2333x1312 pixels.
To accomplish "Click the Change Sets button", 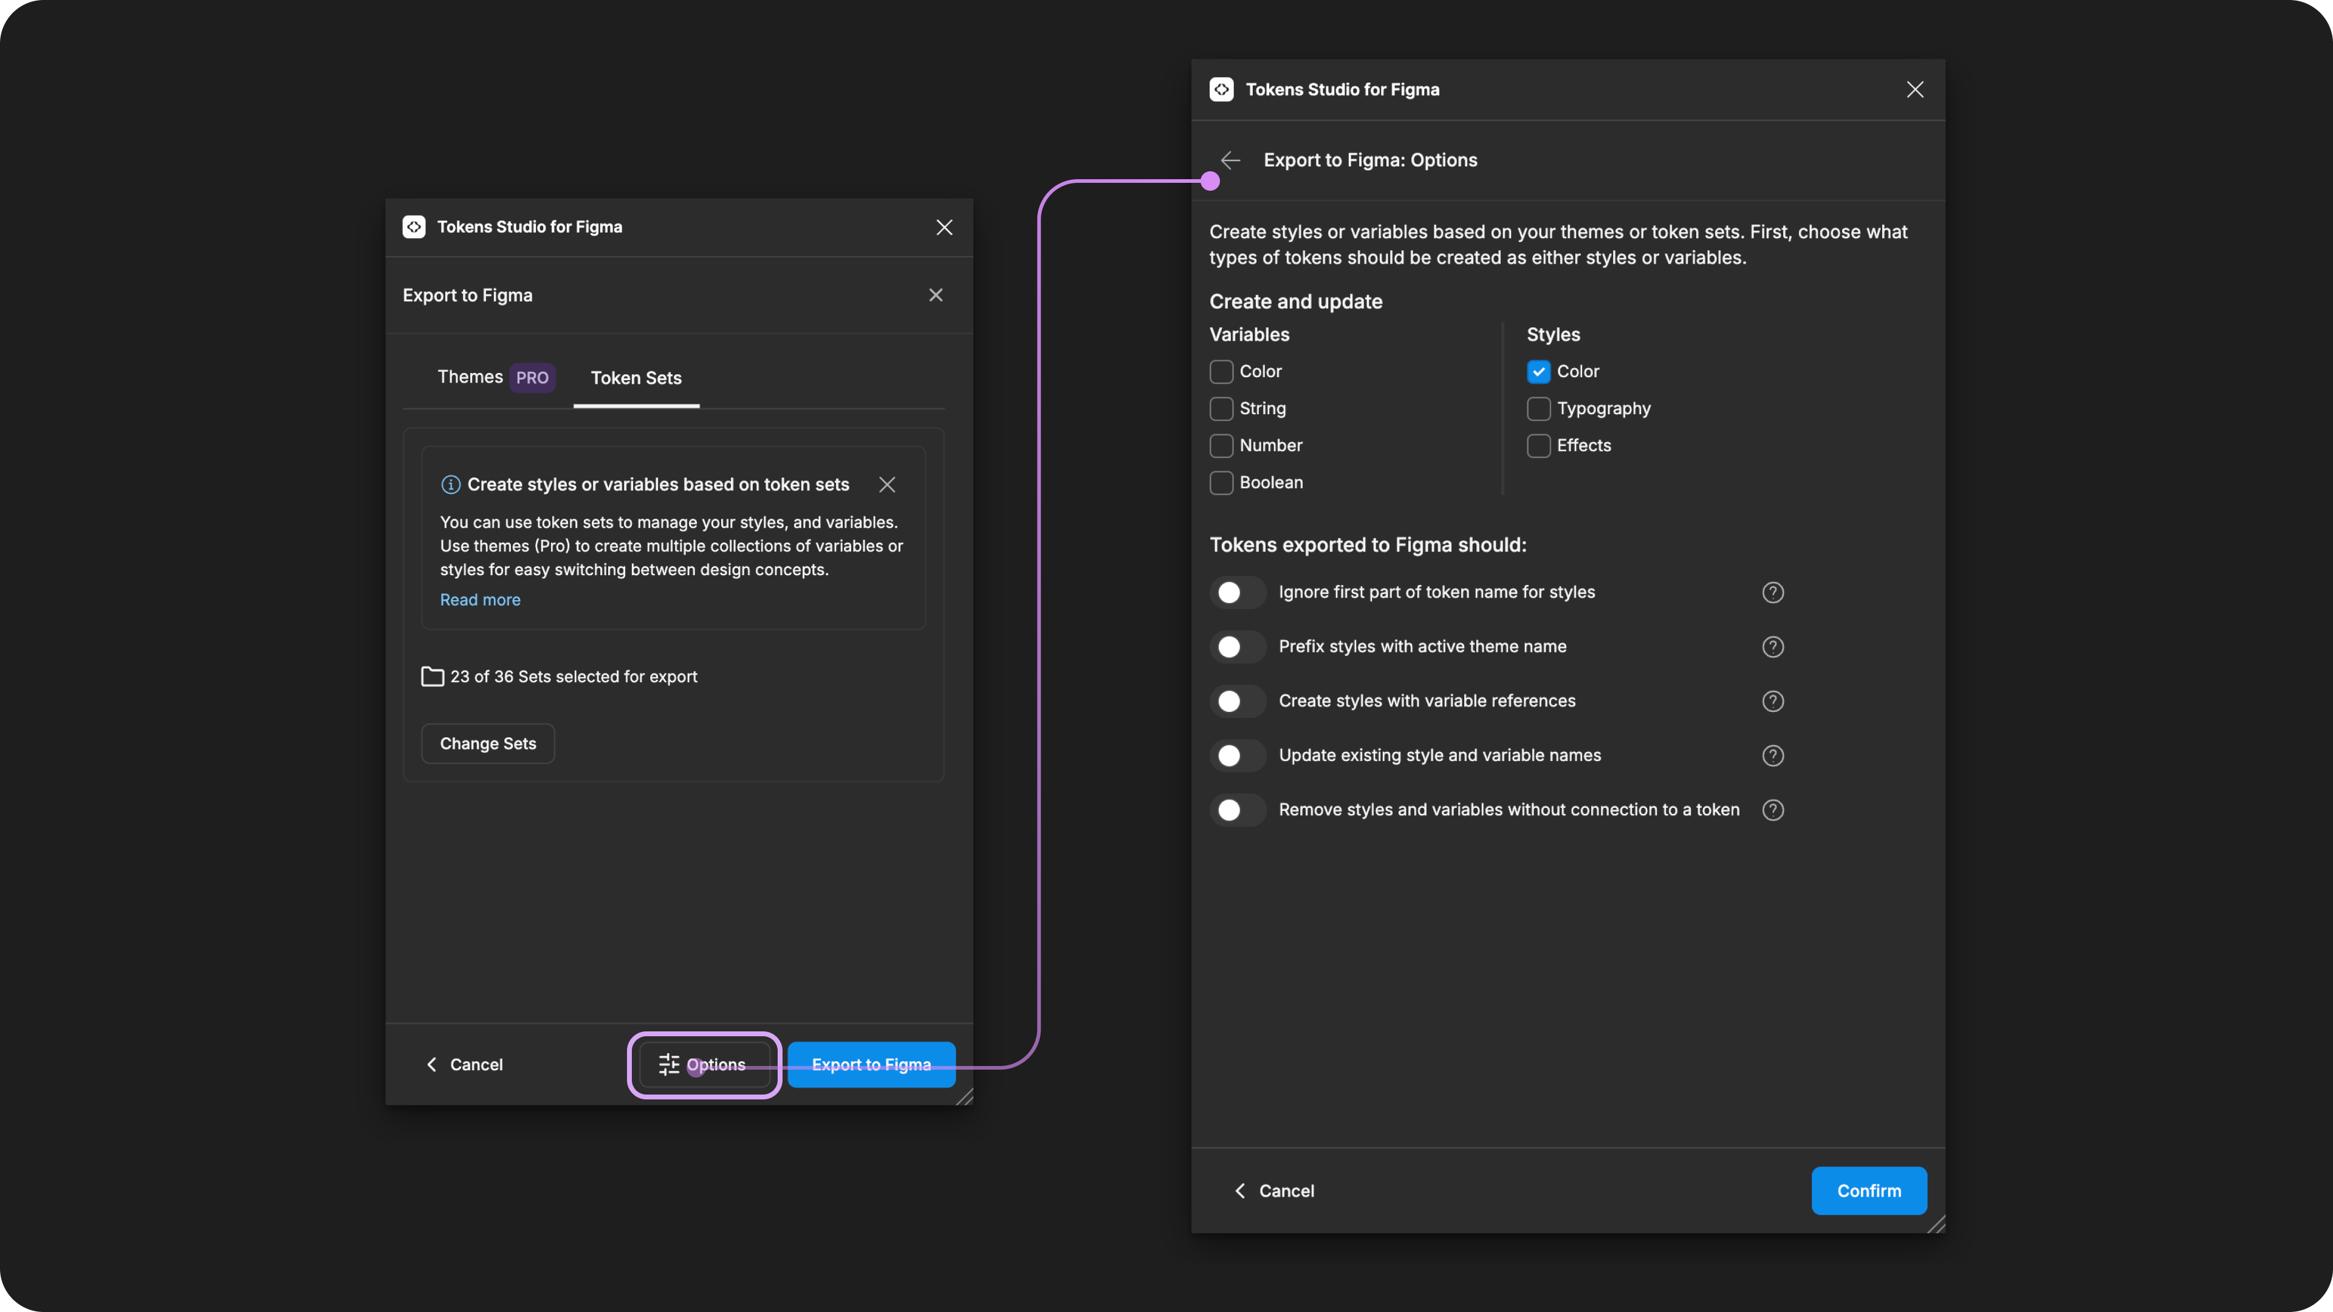I will coord(487,743).
